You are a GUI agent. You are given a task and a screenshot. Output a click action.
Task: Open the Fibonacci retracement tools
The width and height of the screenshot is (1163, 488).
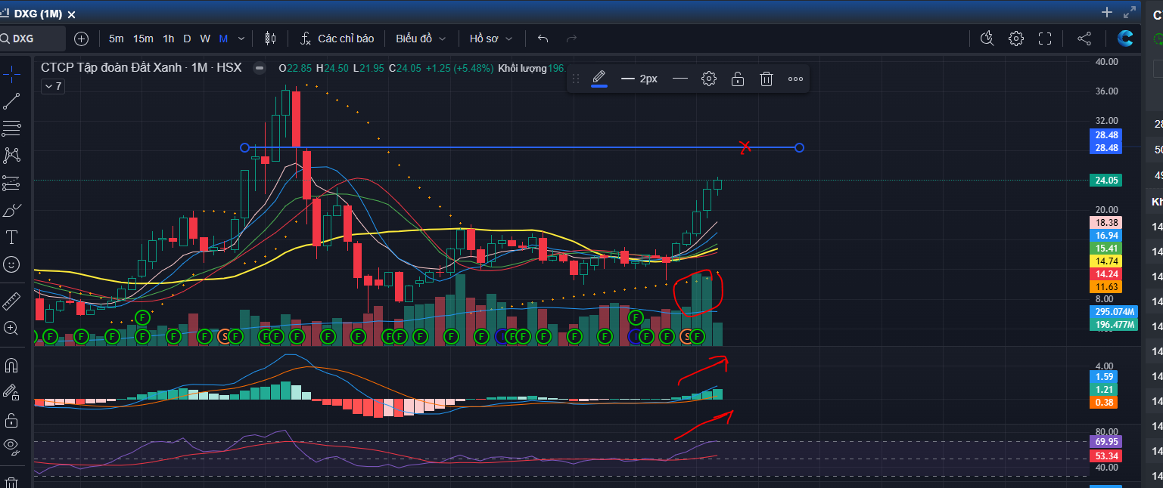11,128
